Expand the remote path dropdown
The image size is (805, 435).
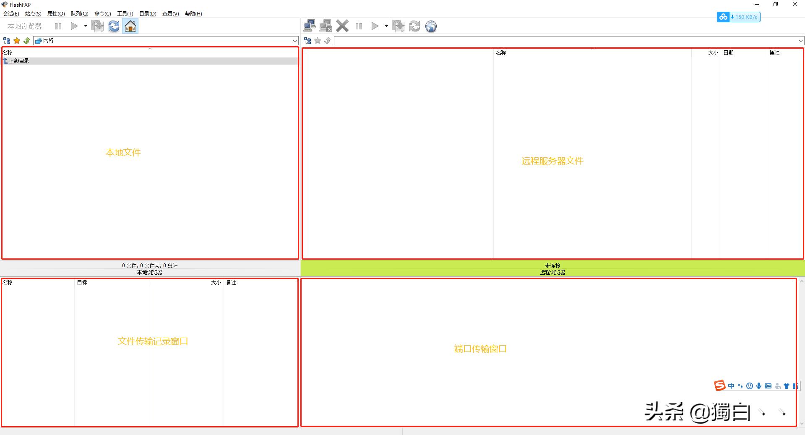click(801, 41)
